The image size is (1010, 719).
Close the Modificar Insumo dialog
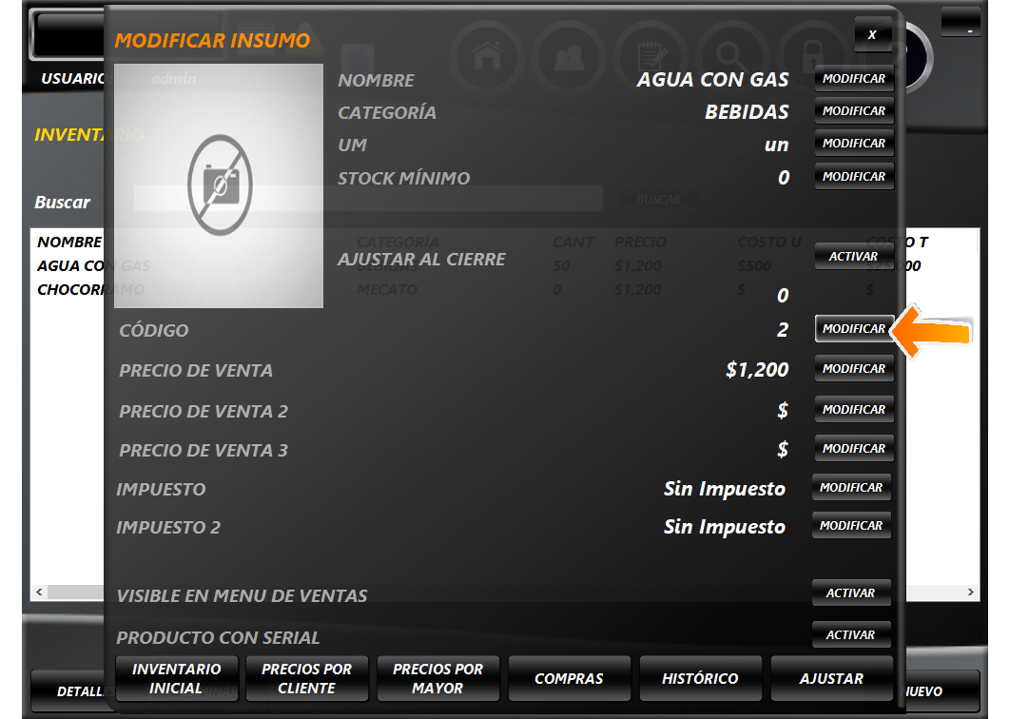pyautogui.click(x=872, y=34)
